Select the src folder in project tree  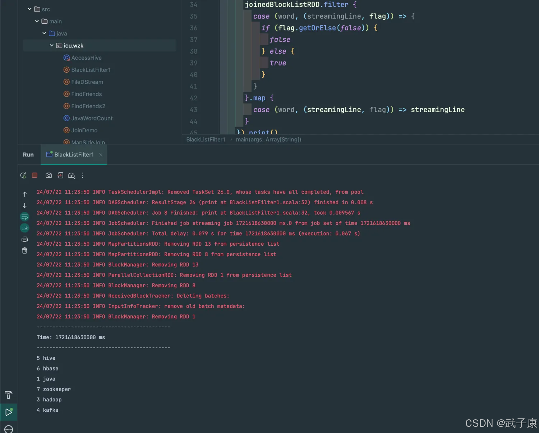click(42, 9)
